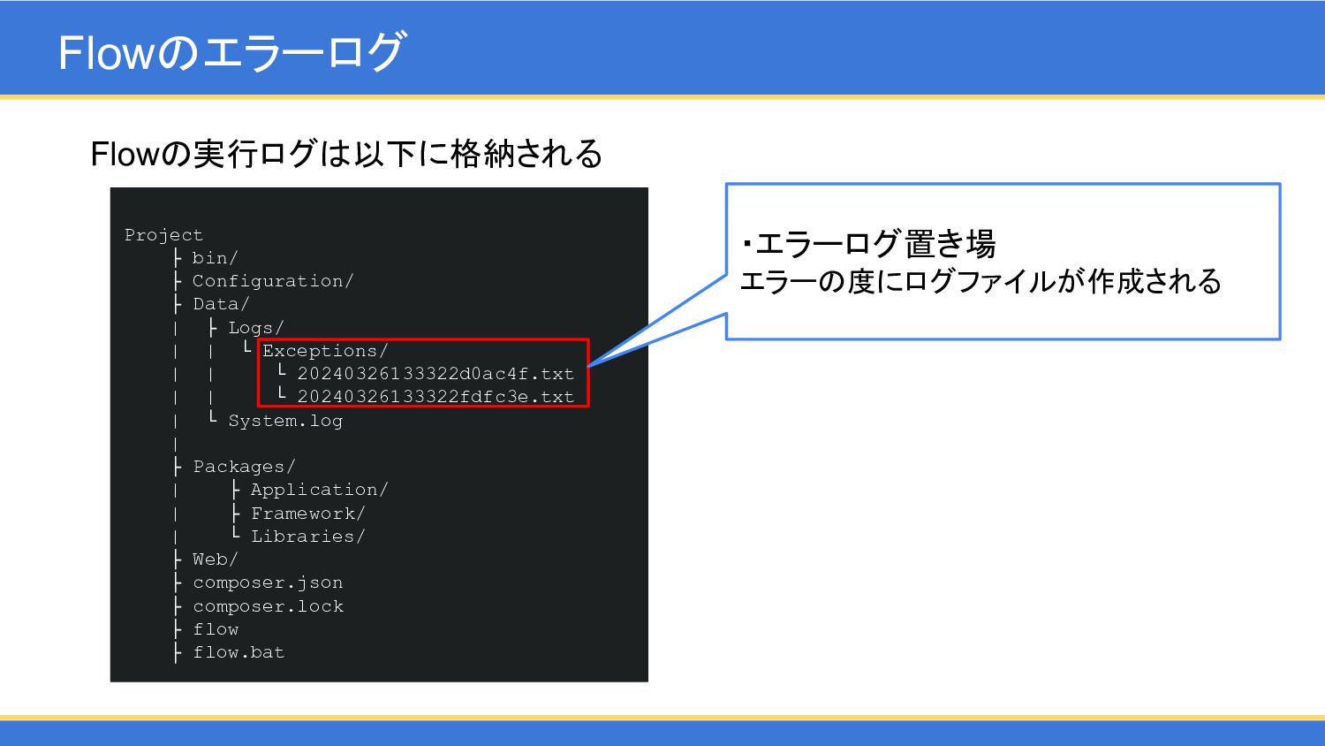Click the "flow" file line
1325x746 pixels.
(x=216, y=629)
